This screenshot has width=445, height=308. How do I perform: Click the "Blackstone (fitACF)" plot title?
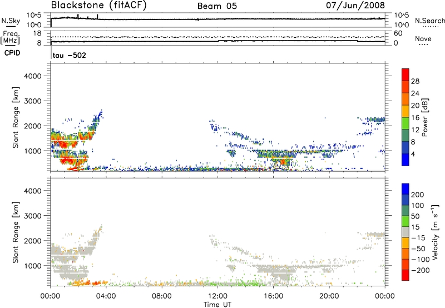99,5
